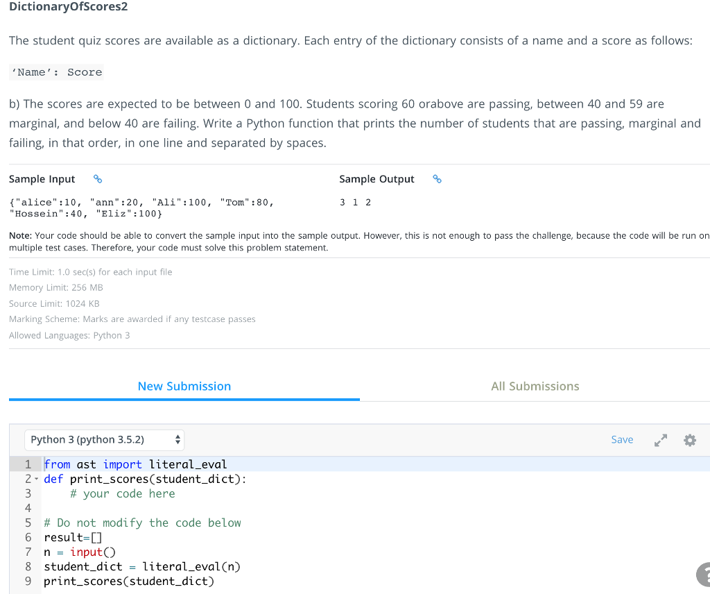
Task: Click the 'Name': Score code snippet
Action: (56, 72)
